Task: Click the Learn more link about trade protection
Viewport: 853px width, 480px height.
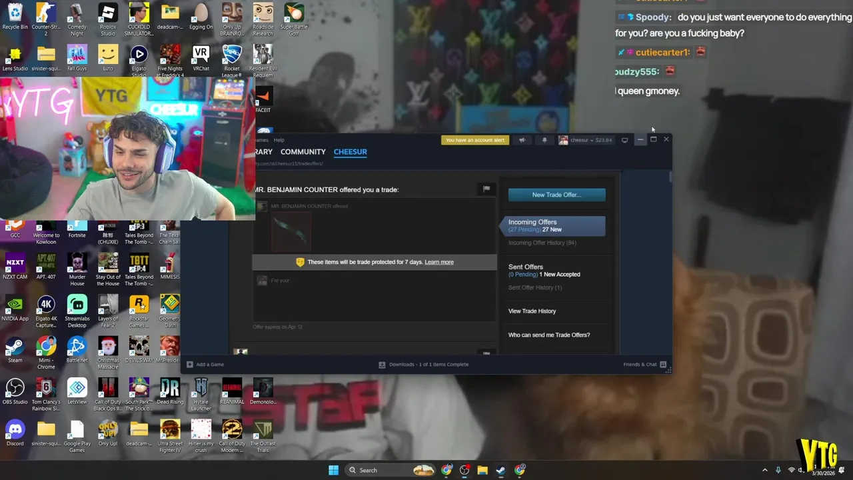Action: point(438,262)
